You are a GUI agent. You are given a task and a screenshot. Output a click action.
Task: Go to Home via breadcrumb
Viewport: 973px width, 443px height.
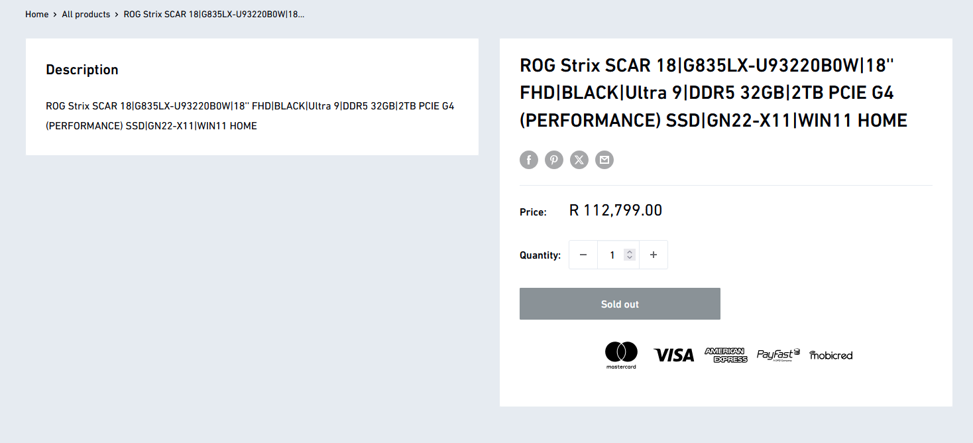tap(37, 14)
